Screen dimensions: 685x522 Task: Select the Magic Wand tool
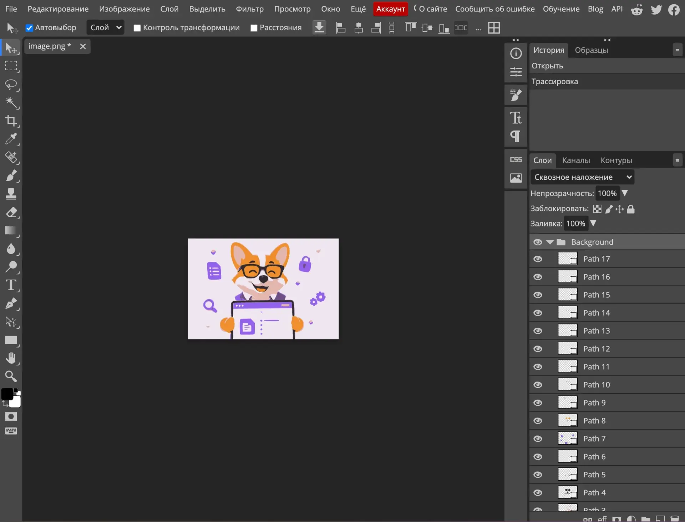click(x=11, y=103)
